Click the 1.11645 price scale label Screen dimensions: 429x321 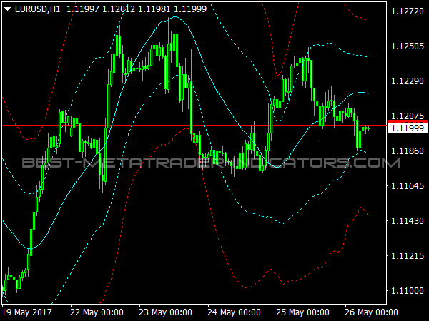(408, 186)
